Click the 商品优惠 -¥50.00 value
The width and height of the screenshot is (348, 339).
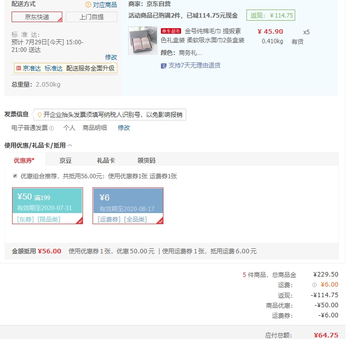[326, 305]
